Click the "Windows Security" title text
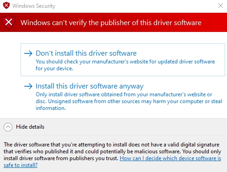 34,6
